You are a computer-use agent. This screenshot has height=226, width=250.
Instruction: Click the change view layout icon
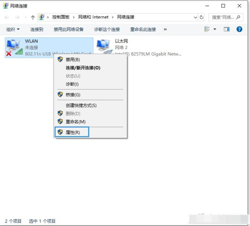[207, 29]
